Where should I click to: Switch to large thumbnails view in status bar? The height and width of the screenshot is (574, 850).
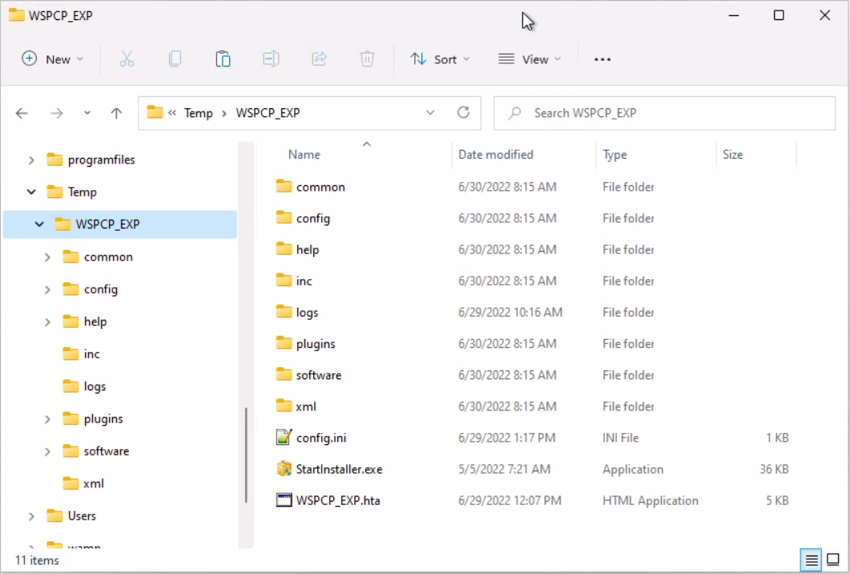pyautogui.click(x=833, y=560)
